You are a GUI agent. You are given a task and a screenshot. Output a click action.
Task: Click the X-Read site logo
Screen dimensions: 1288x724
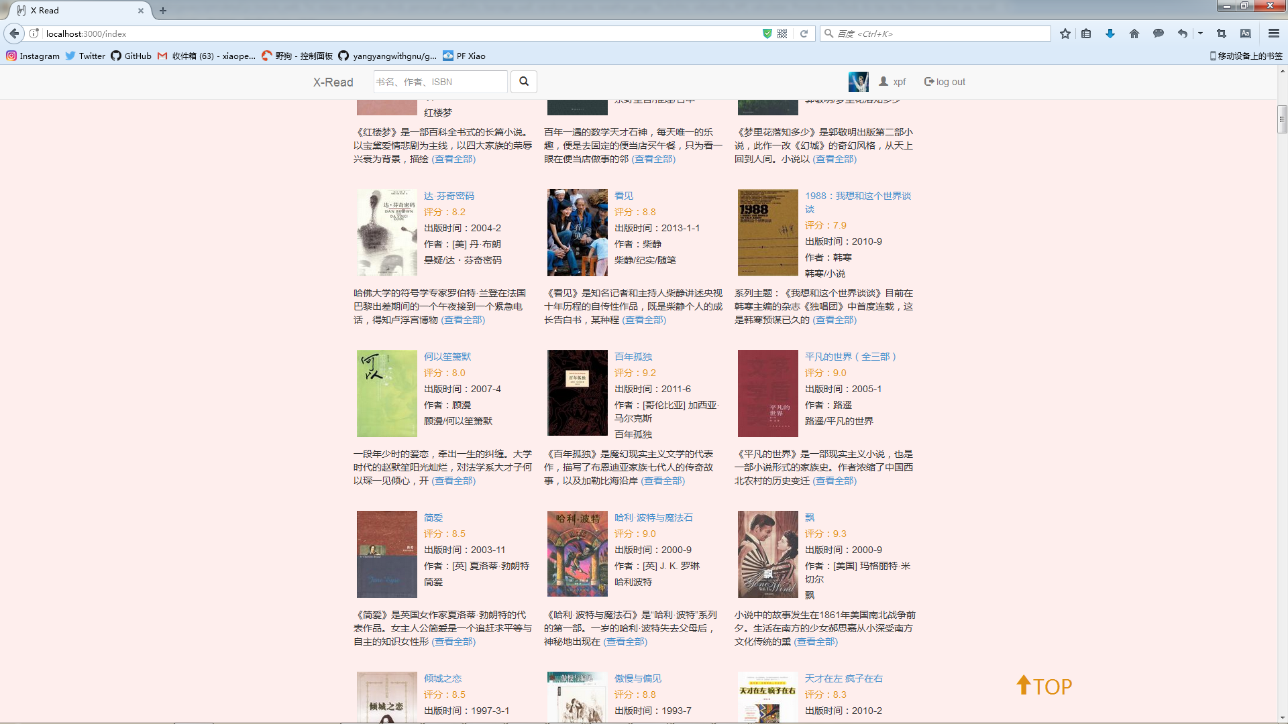(x=333, y=82)
